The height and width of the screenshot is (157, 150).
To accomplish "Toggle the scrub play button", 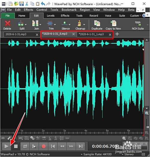I will point(34,146).
